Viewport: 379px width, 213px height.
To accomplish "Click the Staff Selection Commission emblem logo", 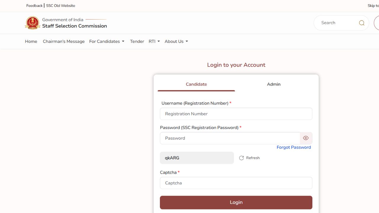I will 32,23.
